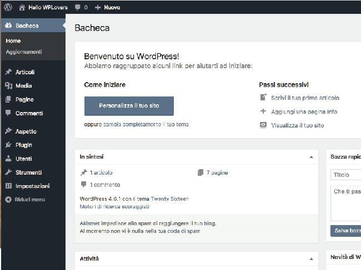The height and width of the screenshot is (270, 361).
Task: Click the Plugin icon in the sidebar
Action: click(8, 145)
